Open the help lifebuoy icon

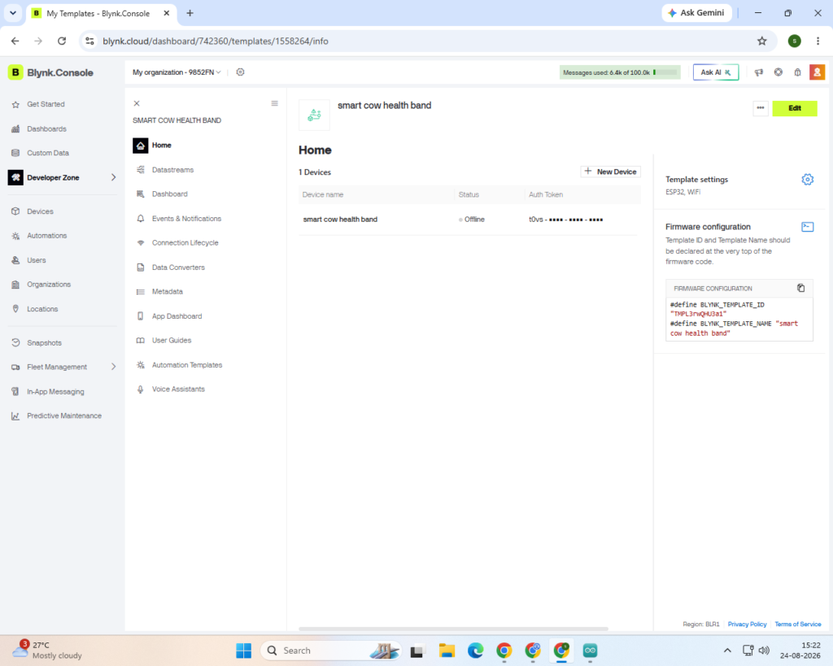[x=778, y=72]
